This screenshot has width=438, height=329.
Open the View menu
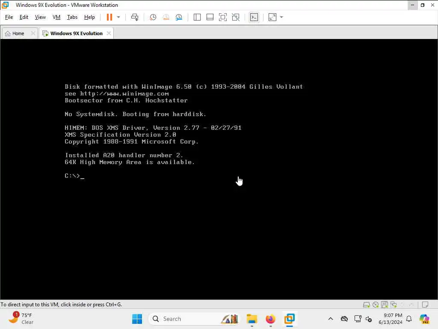pos(40,17)
